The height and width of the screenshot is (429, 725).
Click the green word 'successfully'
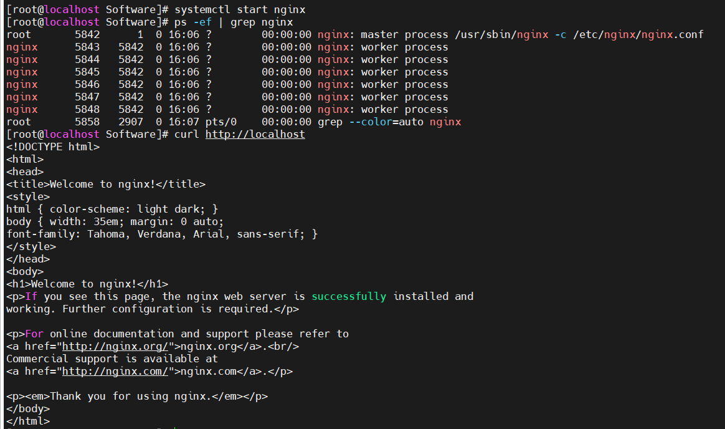click(349, 296)
